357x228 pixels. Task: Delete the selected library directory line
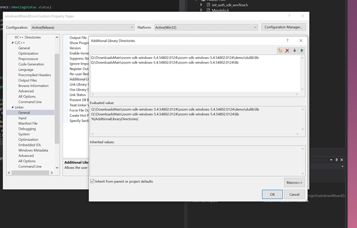(287, 51)
